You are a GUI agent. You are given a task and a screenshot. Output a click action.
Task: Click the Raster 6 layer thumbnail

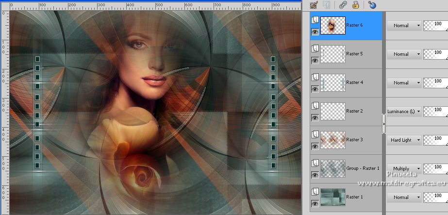[333, 25]
